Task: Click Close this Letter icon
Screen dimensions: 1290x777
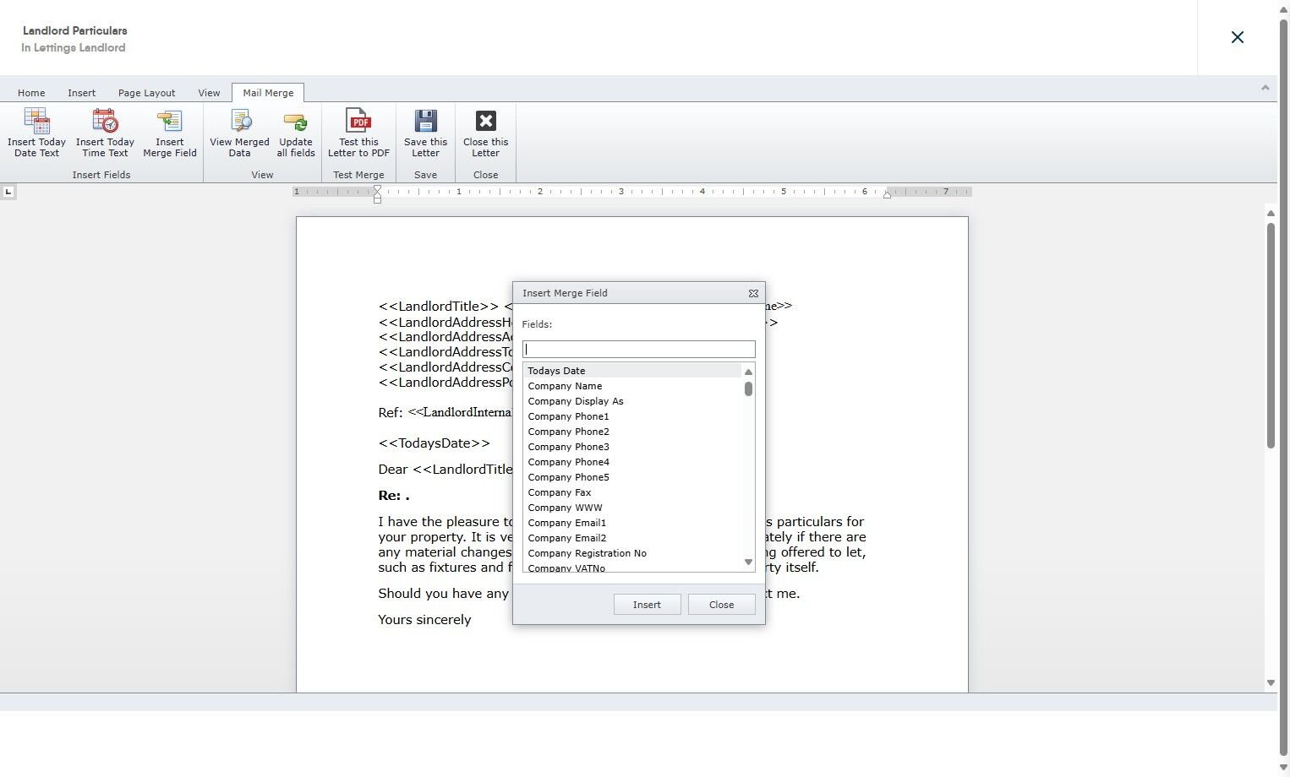Action: point(485,122)
